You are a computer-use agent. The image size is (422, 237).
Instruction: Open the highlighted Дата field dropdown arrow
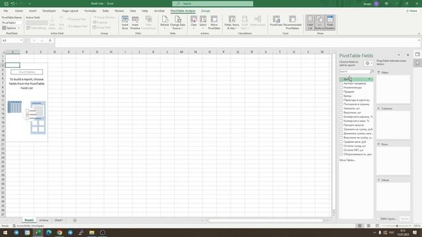369,79
